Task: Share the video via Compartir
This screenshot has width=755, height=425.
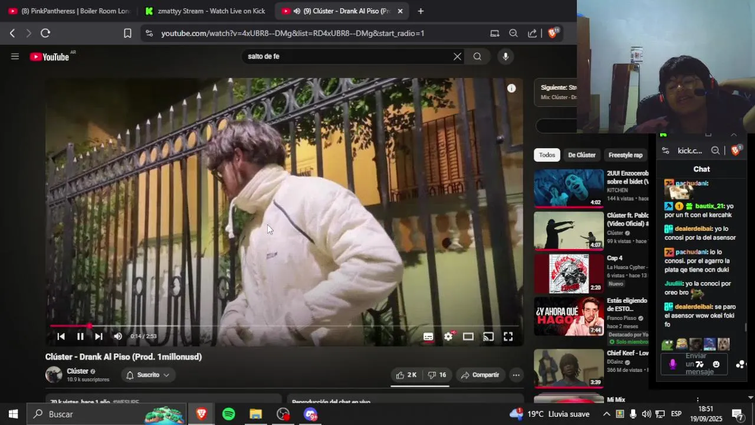Action: tap(480, 375)
